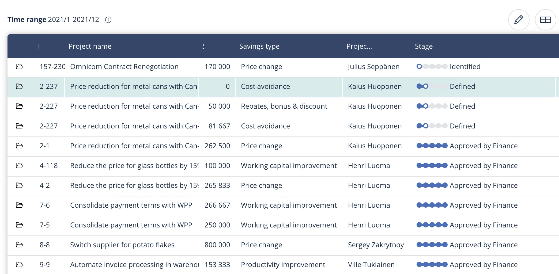Open folder icon for project 4-118
This screenshot has height=274, width=559.
(20, 166)
